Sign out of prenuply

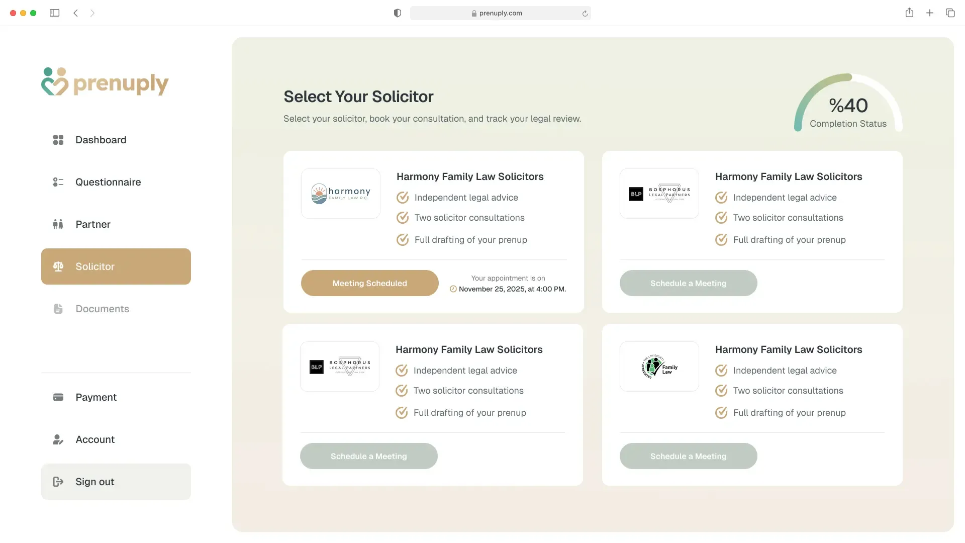coord(116,482)
